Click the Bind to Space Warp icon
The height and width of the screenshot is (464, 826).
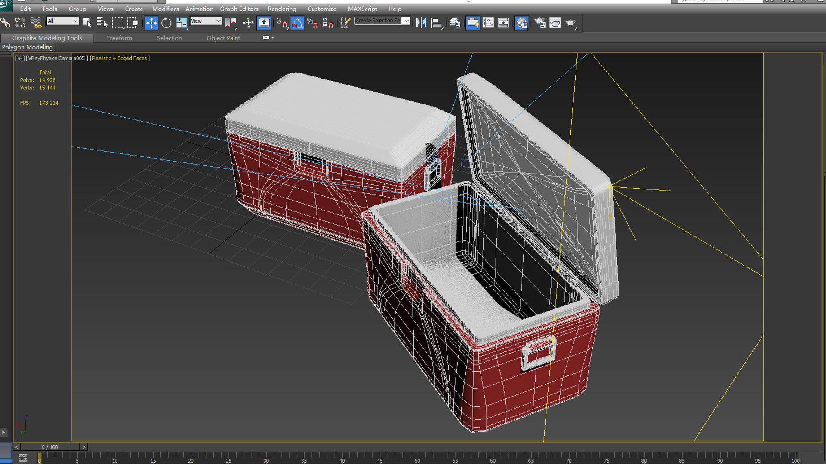[x=36, y=23]
